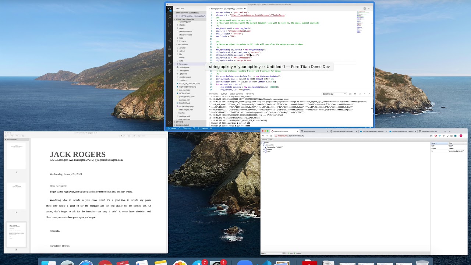The width and height of the screenshot is (471, 265).
Task: Collapse the UpdateObj node in JSON tree
Action: [x=264, y=145]
